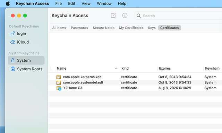
Task: Switch to the My Certificates tab
Action: pyautogui.click(x=131, y=28)
